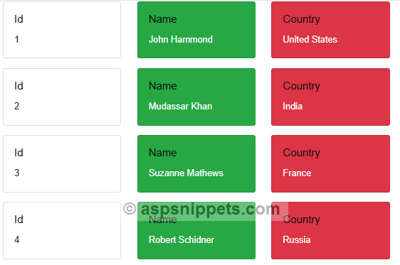Click the 'Name' heading above John Hammond
This screenshot has width=400, height=265.
[163, 19]
